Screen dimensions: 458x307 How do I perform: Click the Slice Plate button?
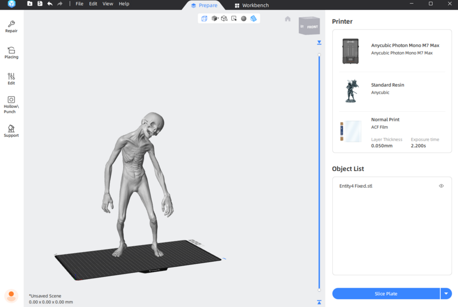click(386, 293)
